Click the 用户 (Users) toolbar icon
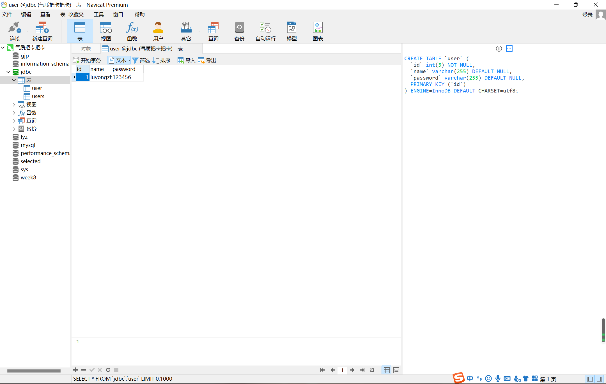The image size is (606, 384). [158, 30]
